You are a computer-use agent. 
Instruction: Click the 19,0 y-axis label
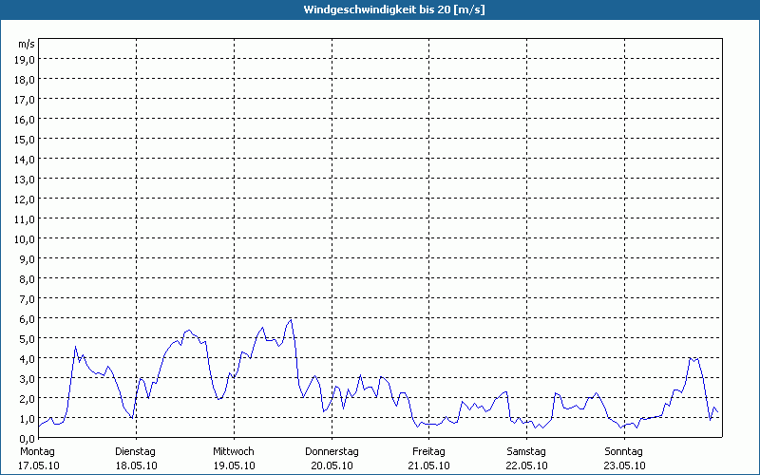25,59
